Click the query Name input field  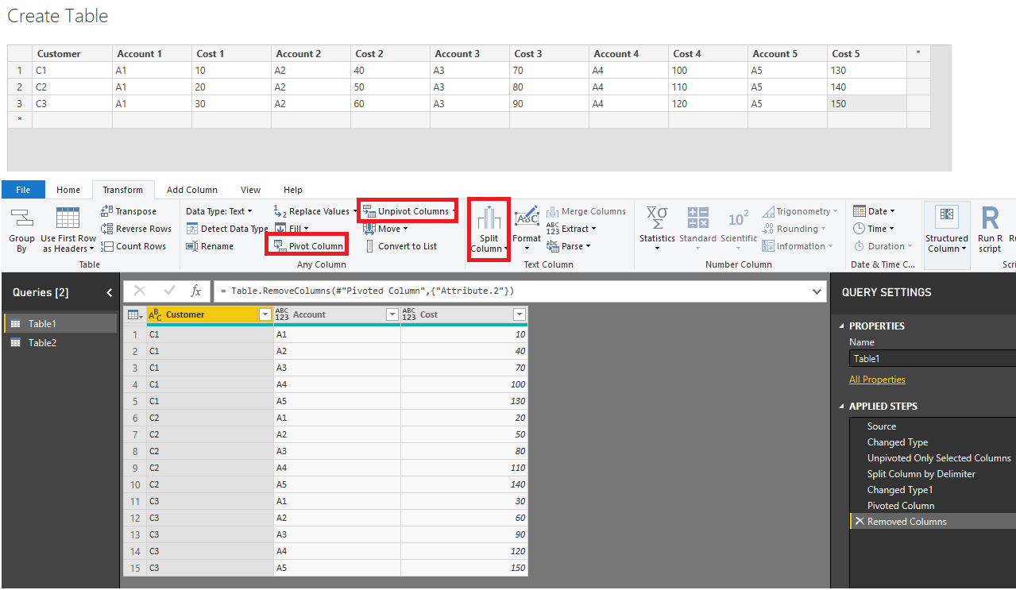coord(929,359)
